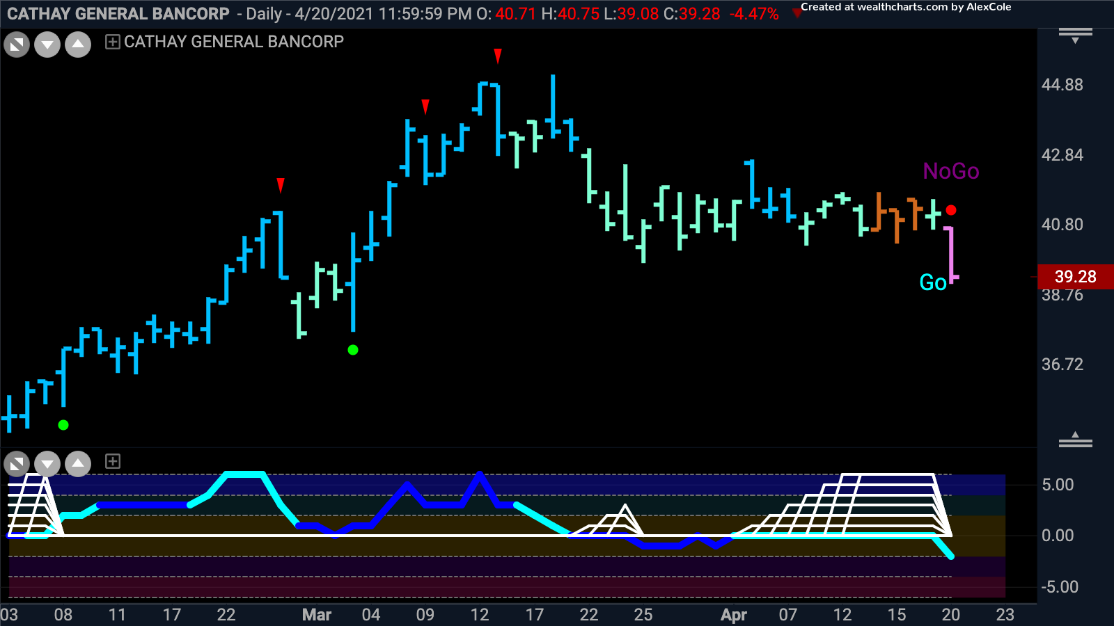The width and height of the screenshot is (1114, 626).
Task: Click the close value C:39.28 in header
Action: pyautogui.click(x=692, y=14)
